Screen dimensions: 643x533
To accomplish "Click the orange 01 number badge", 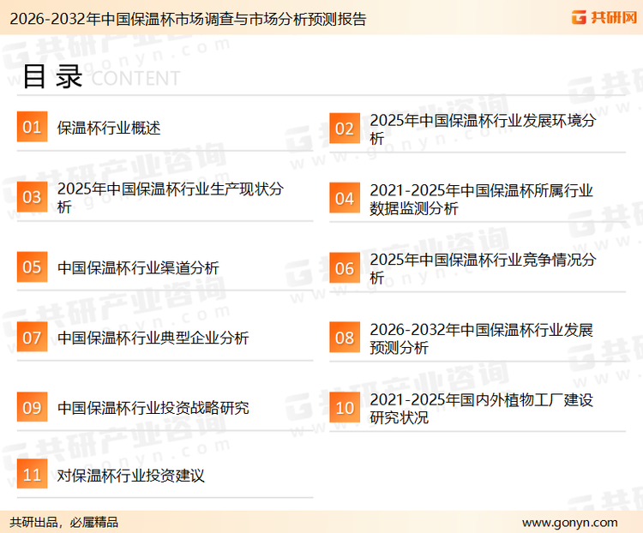I will pos(32,127).
